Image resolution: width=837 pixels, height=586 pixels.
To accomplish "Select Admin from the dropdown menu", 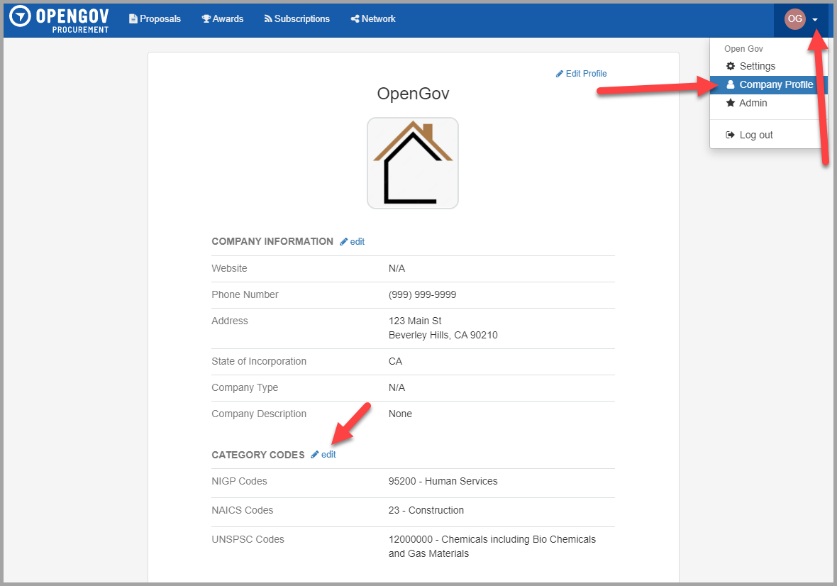I will (751, 103).
